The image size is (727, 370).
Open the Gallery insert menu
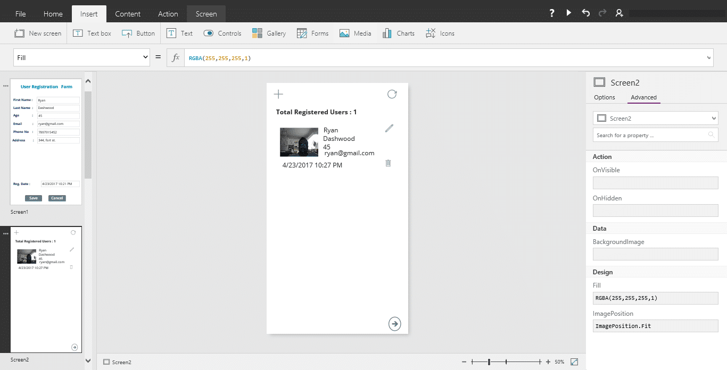tap(269, 33)
